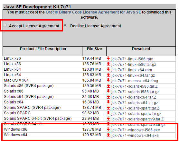Click download arrow icon for jdk-7u71-solaris-x64.tar.gz

108,102
